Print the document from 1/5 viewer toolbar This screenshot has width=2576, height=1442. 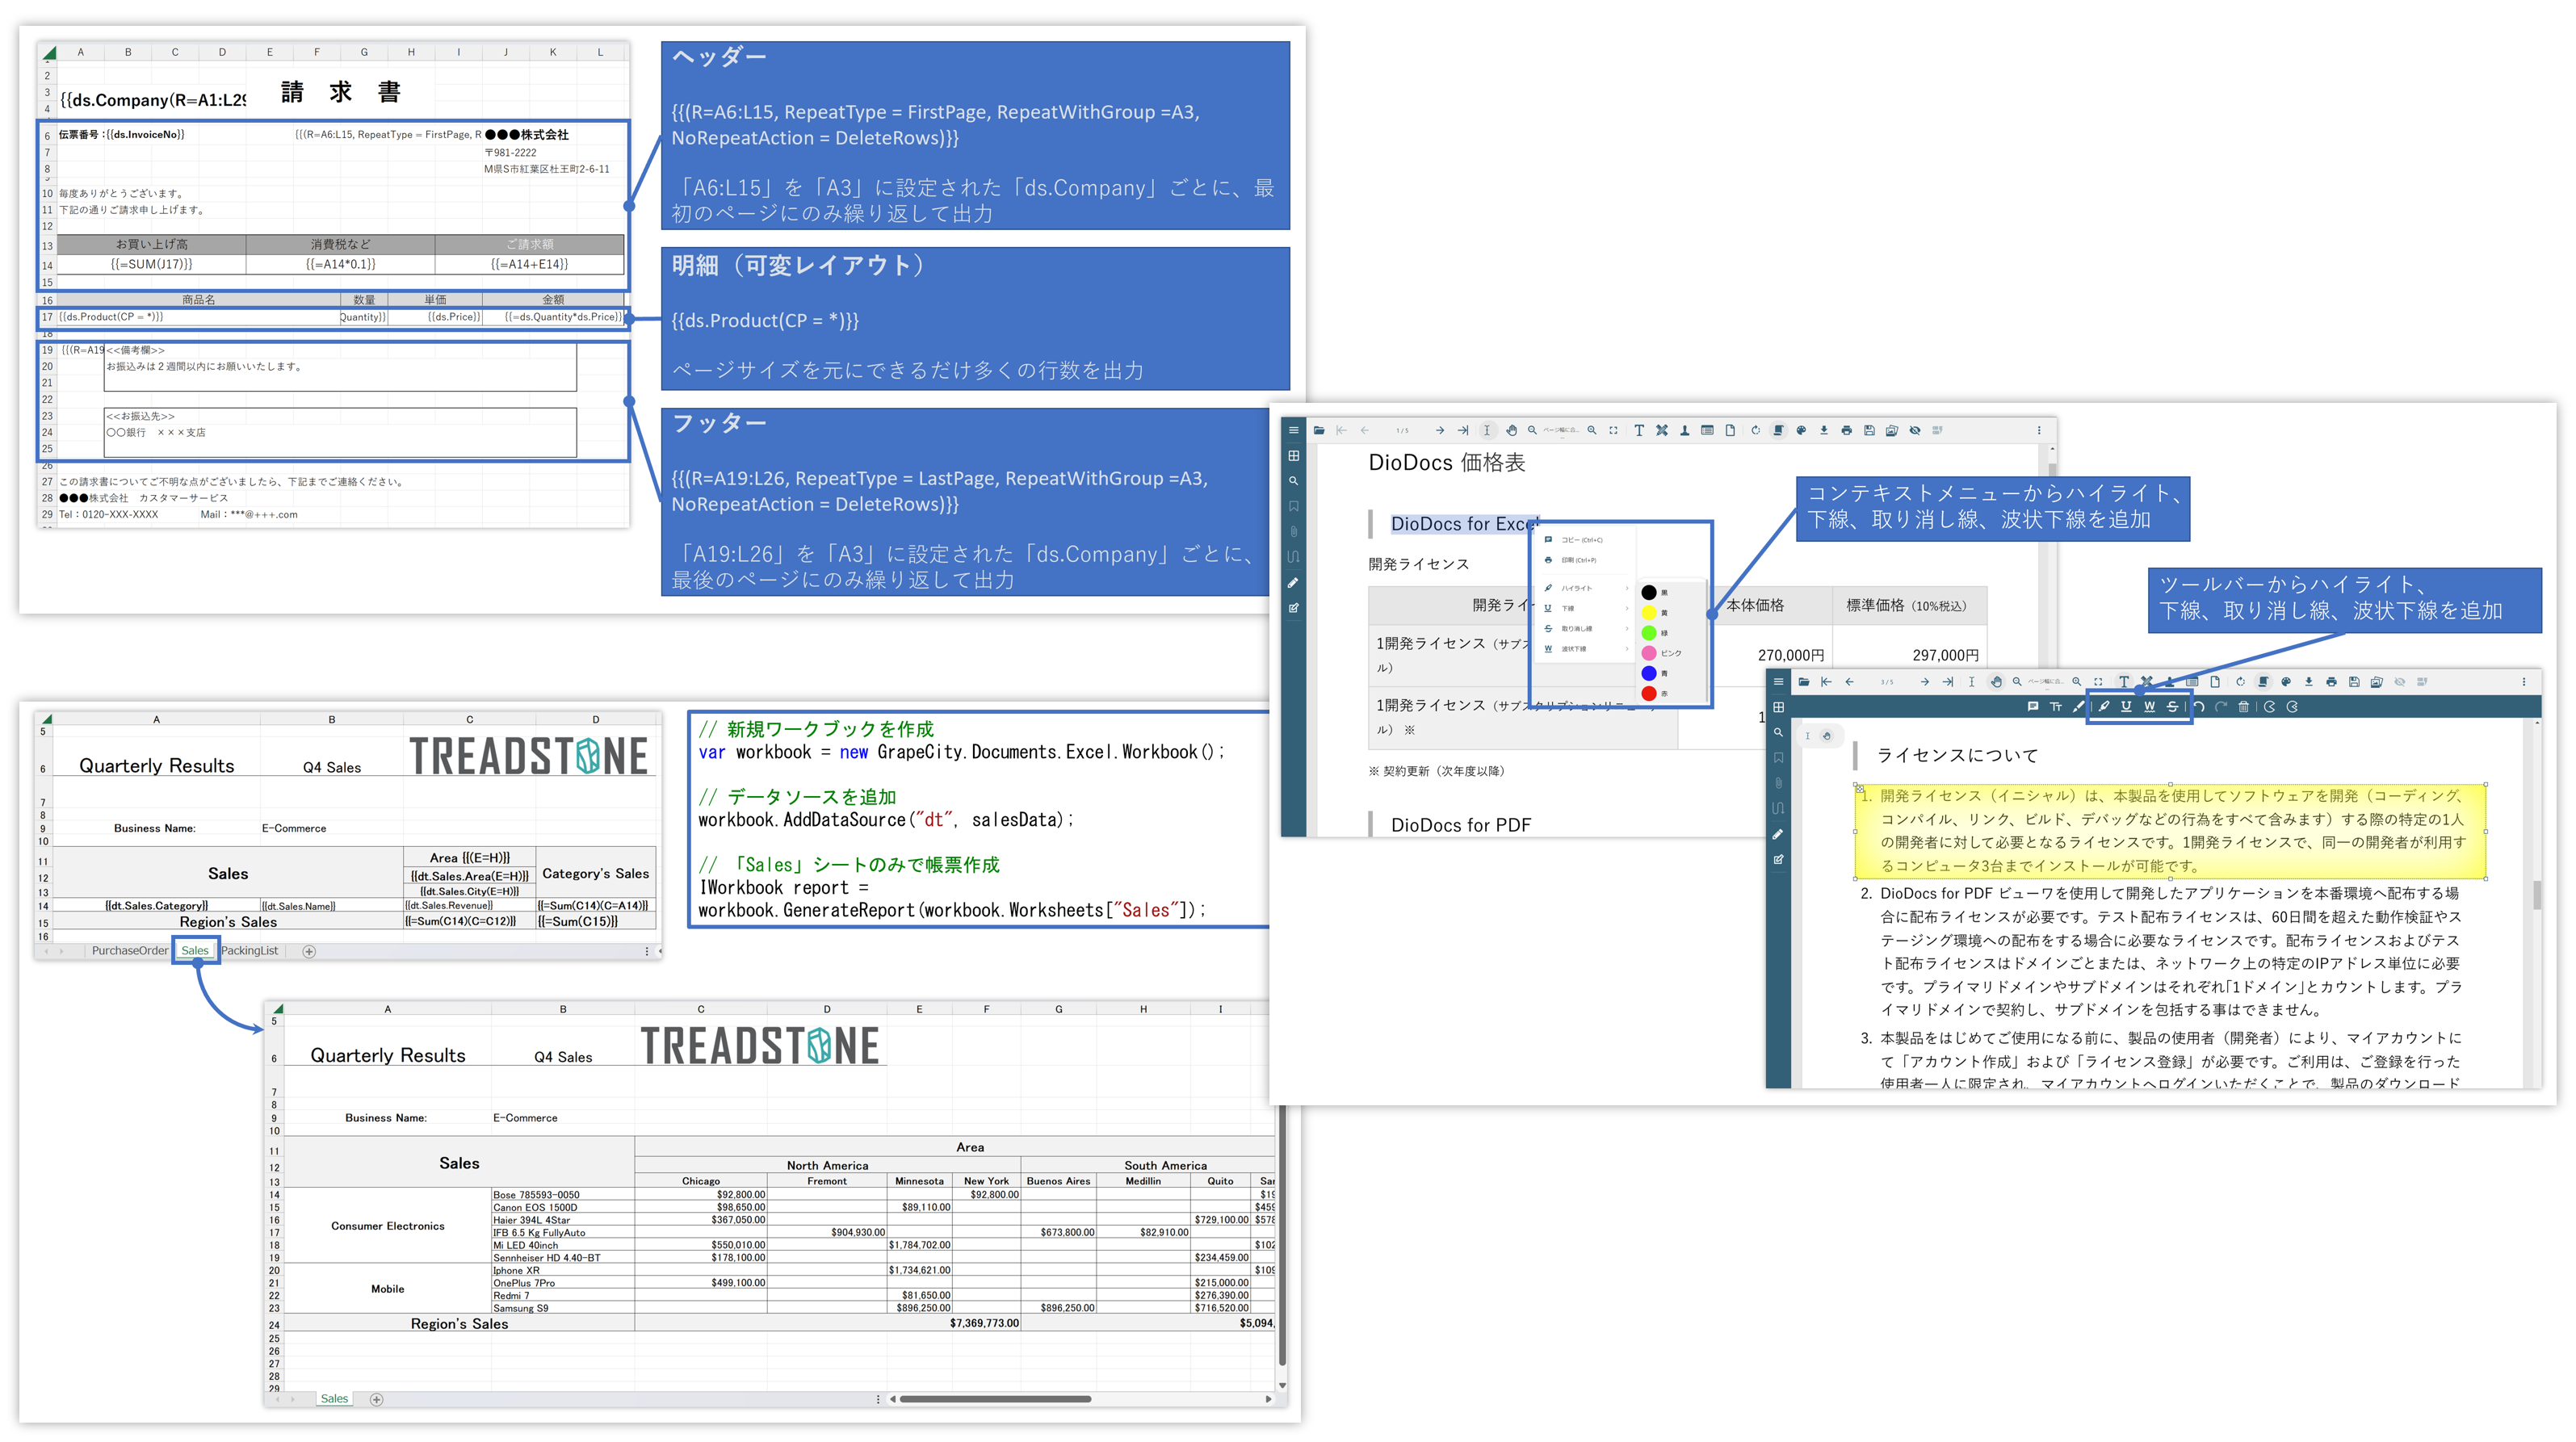(1846, 431)
